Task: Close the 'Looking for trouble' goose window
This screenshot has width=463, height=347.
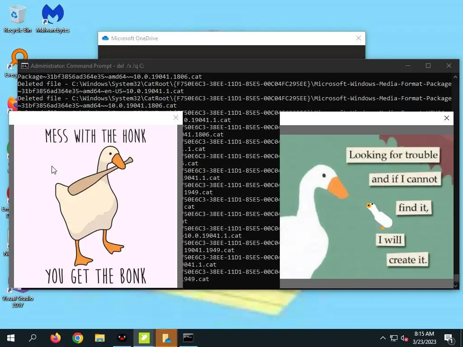Action: pyautogui.click(x=446, y=118)
